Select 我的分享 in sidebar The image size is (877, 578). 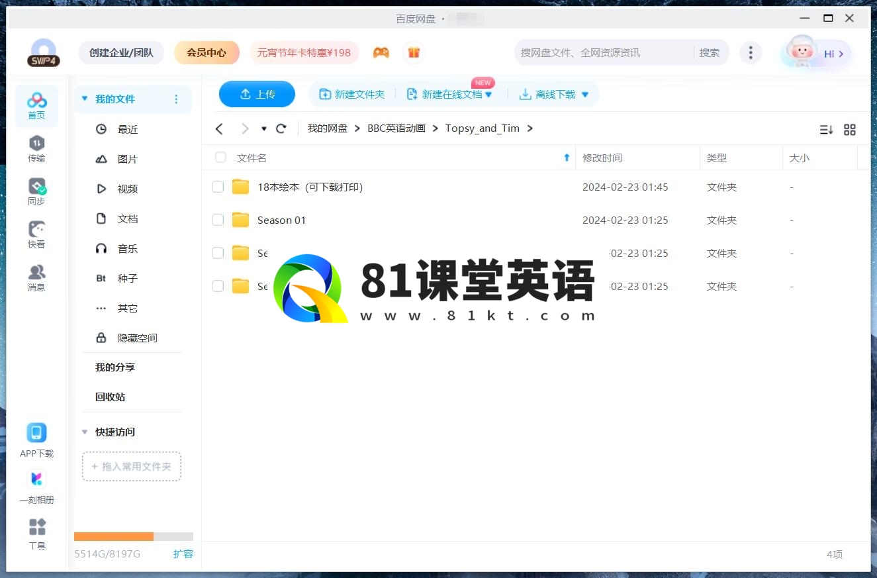point(115,367)
